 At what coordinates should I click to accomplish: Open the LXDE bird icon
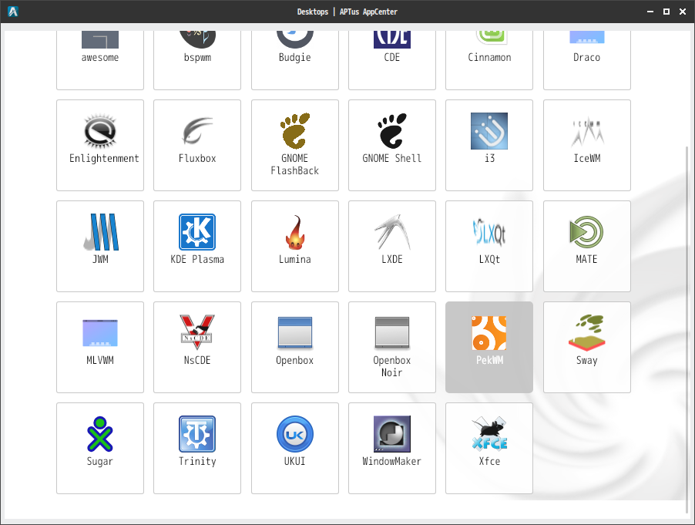pyautogui.click(x=392, y=232)
